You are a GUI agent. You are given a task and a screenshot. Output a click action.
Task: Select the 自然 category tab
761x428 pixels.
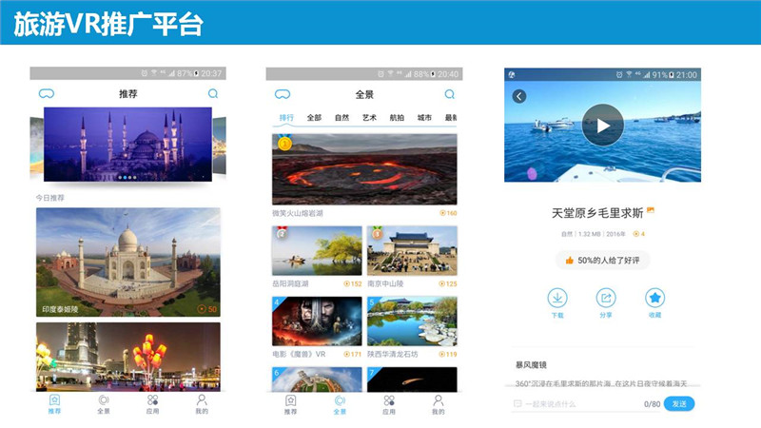[x=341, y=118]
